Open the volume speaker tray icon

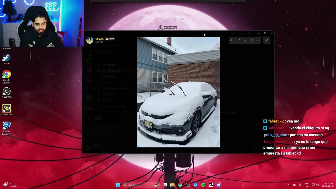(x=318, y=185)
